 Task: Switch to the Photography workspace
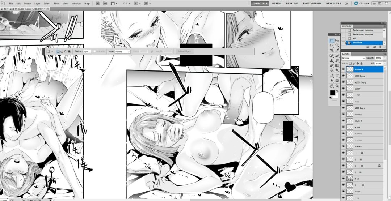pyautogui.click(x=312, y=4)
